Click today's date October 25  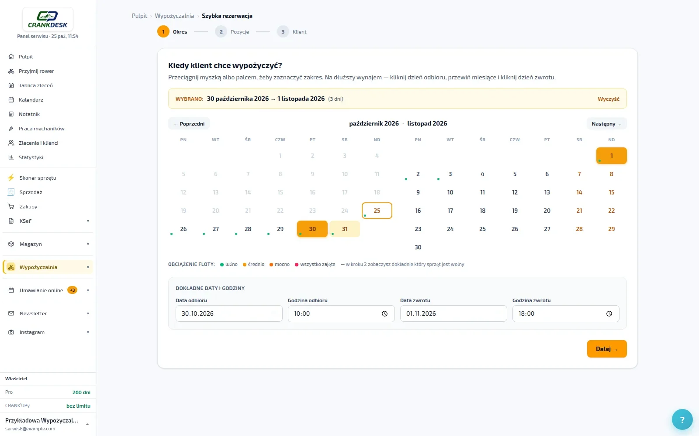click(377, 211)
